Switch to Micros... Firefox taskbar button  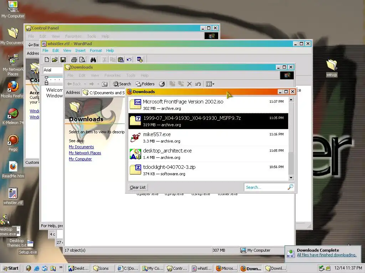point(226,268)
